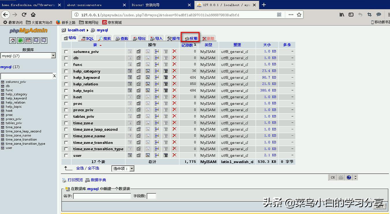Screen dimensions: 390x214
Task: Open phpMyAdmin help question mark icon
Action: point(349,177)
